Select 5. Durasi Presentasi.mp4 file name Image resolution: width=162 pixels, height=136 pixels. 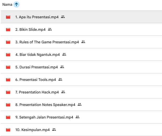[x=37, y=67]
